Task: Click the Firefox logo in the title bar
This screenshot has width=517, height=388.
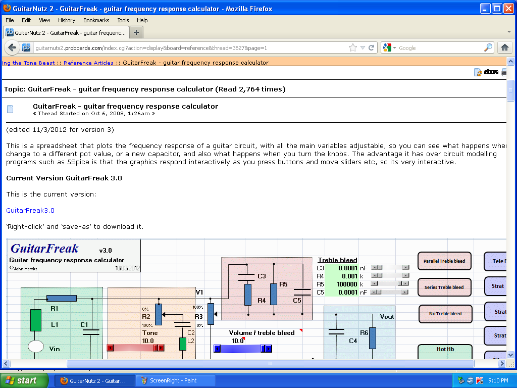Action: coord(7,8)
